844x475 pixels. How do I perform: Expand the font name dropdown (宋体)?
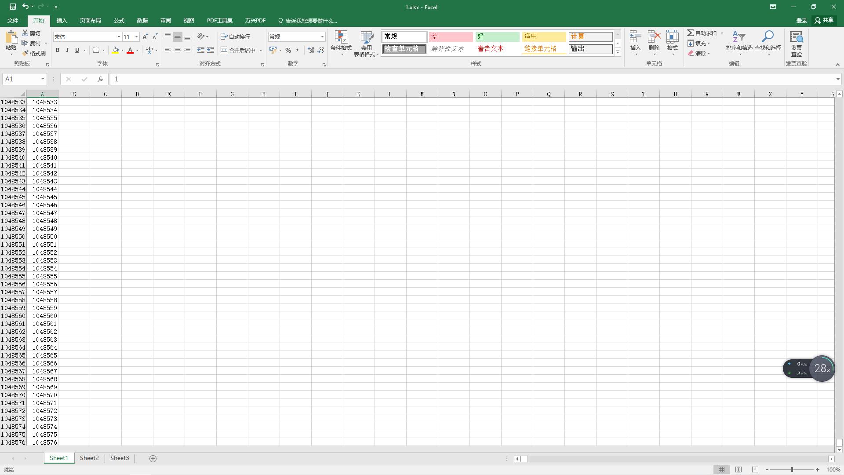click(118, 37)
